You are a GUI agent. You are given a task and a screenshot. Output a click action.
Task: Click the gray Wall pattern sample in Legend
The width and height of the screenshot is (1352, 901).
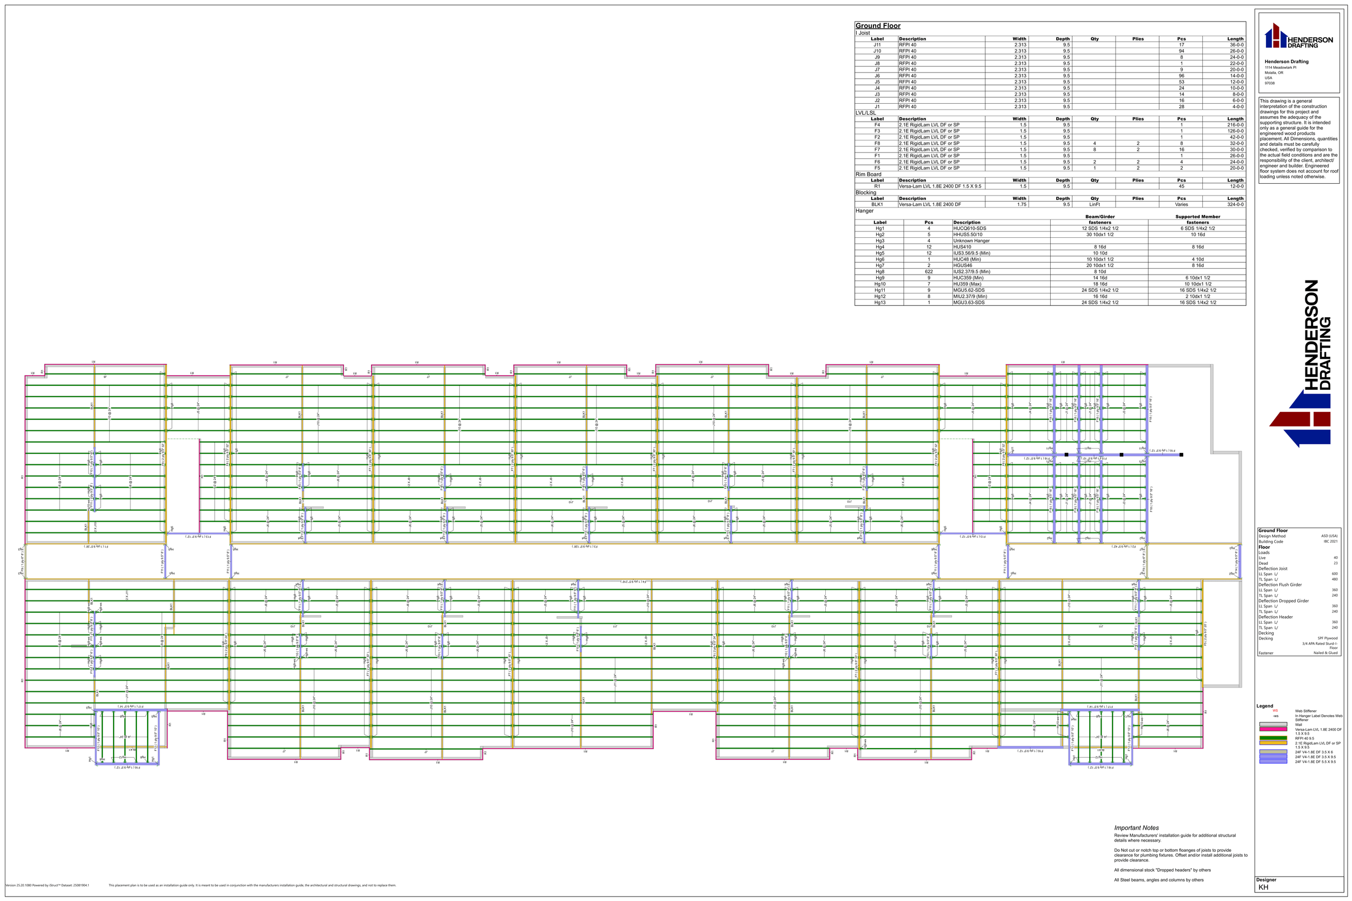[x=1273, y=725]
